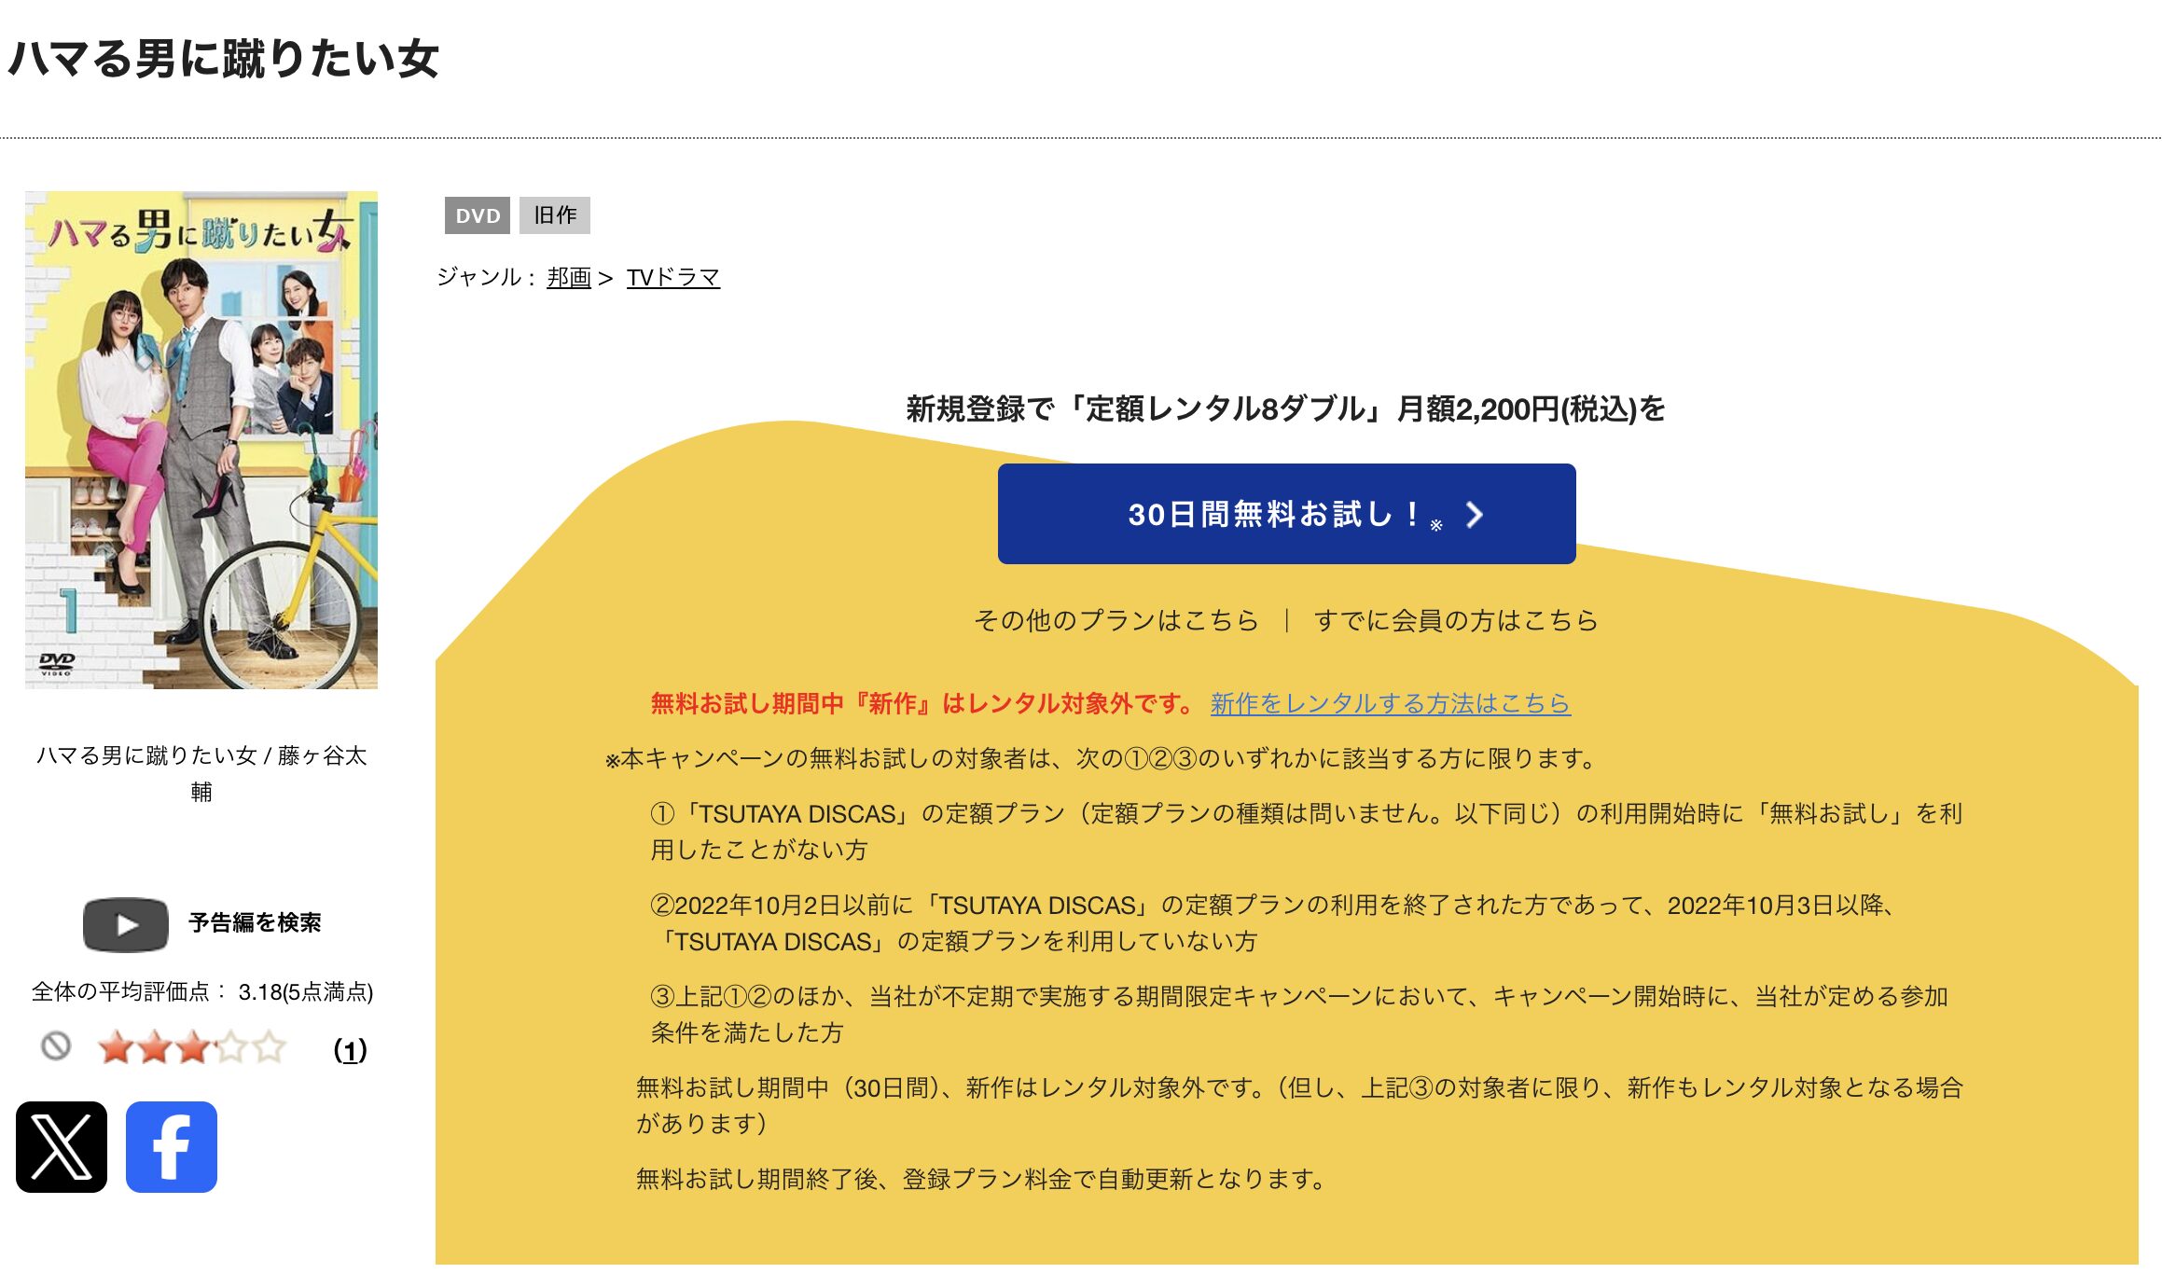The image size is (2162, 1287).
Task: Click condition ② mentioning 2022年10月2日以前
Action: tap(1274, 923)
